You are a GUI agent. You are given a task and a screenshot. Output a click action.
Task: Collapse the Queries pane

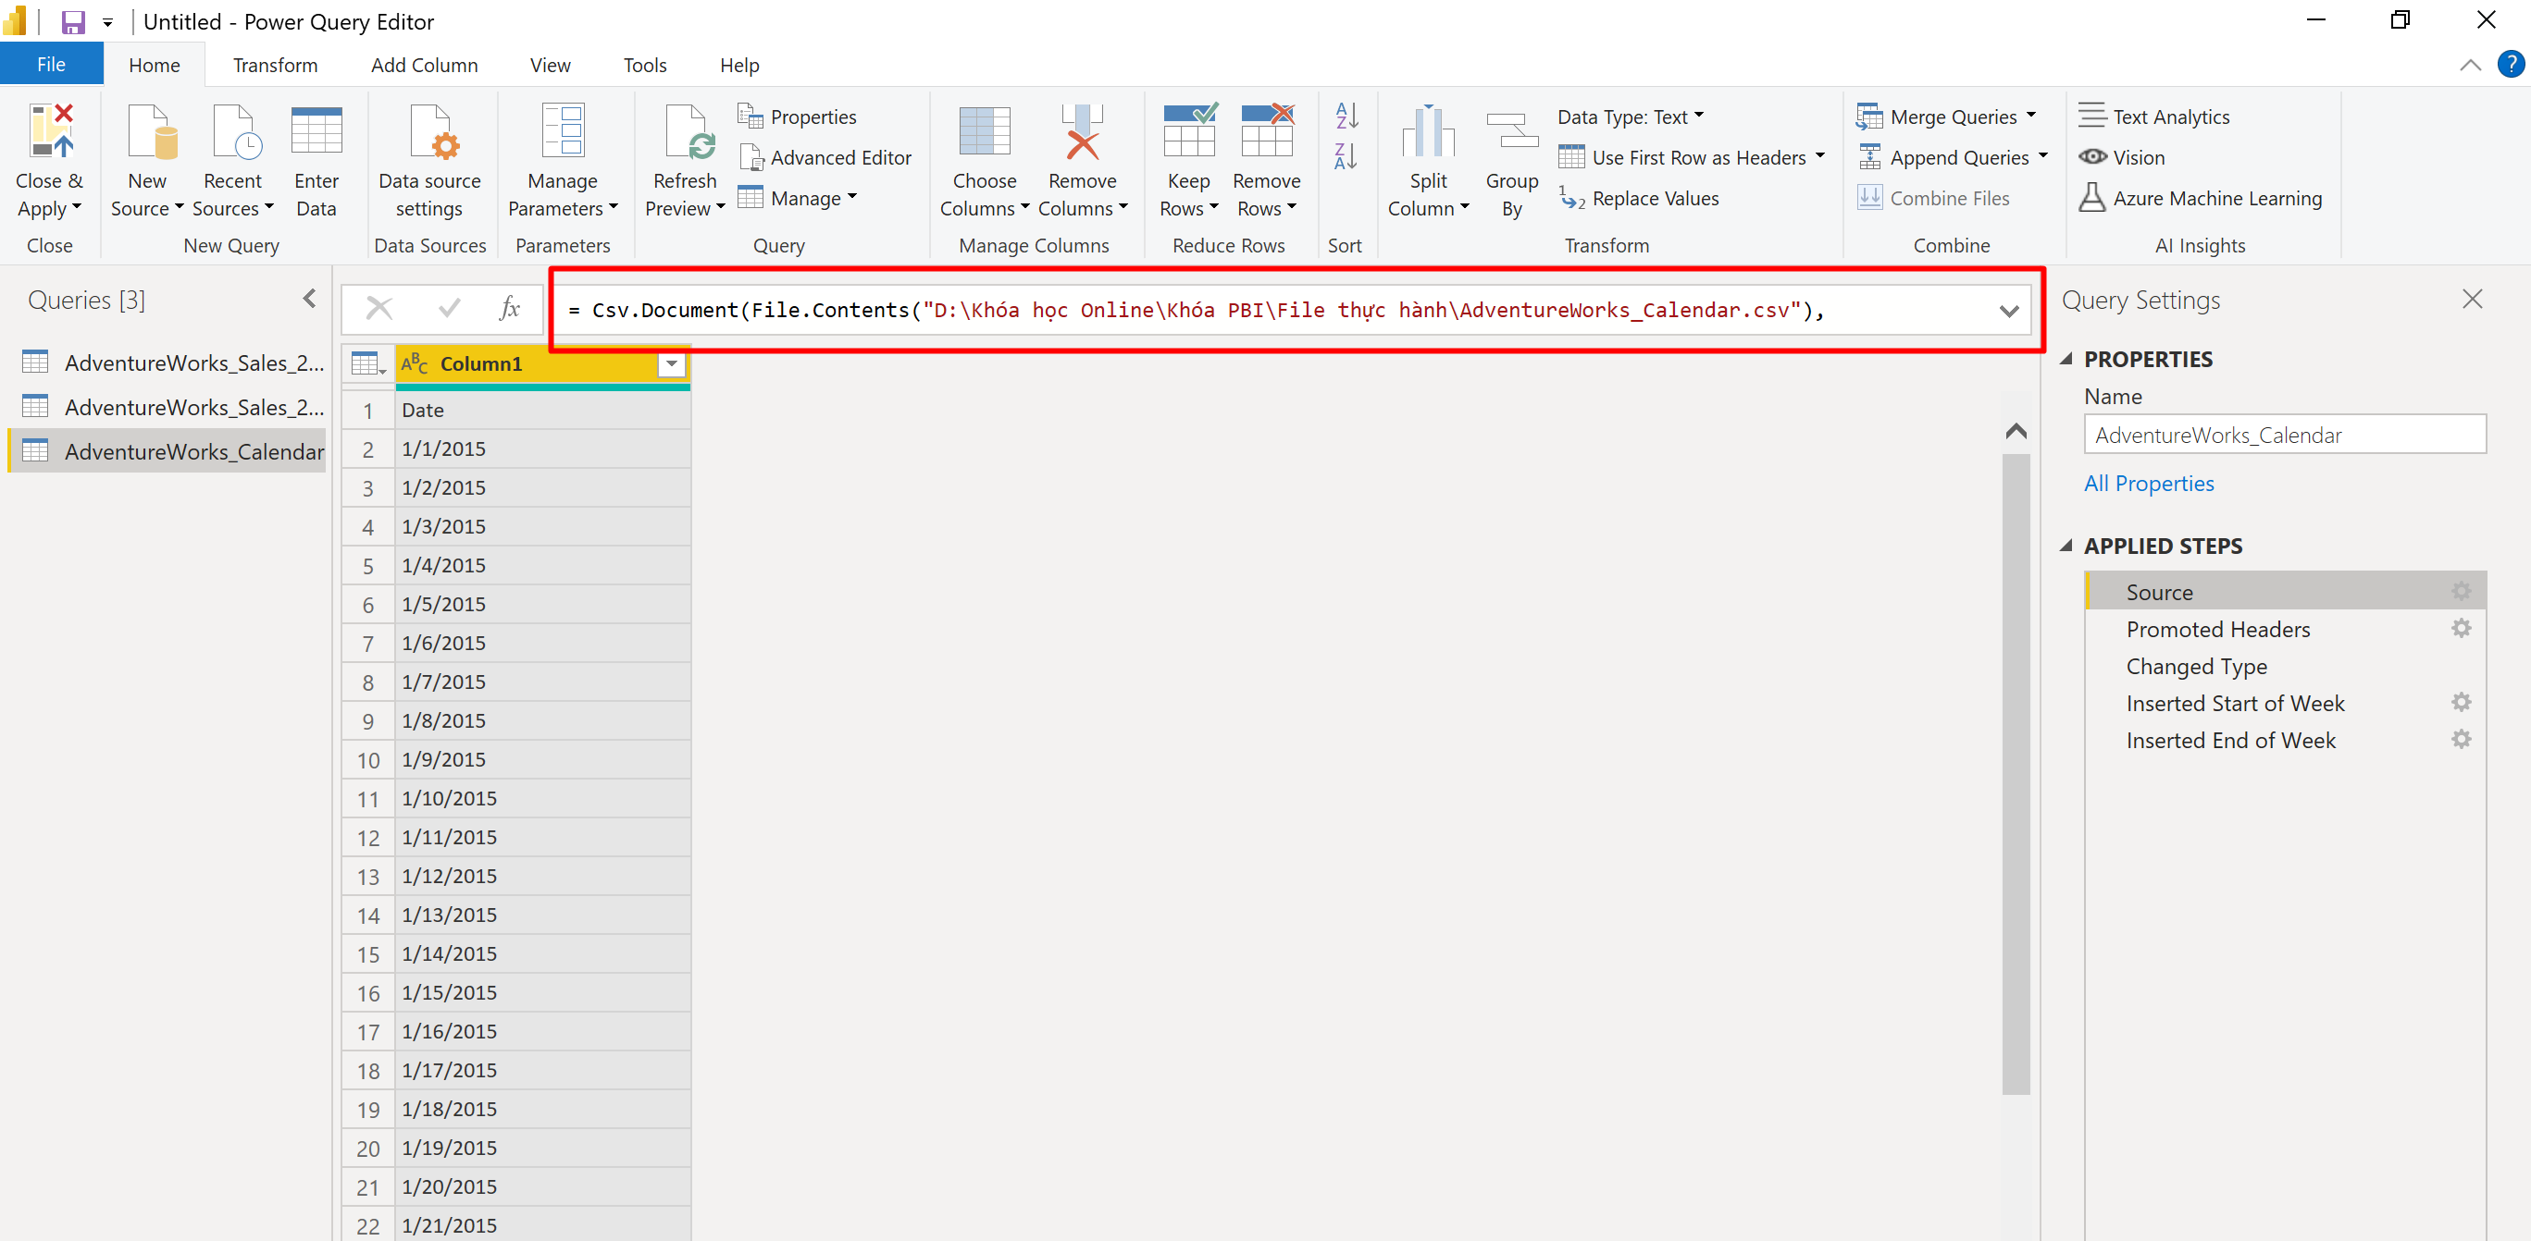(x=309, y=299)
